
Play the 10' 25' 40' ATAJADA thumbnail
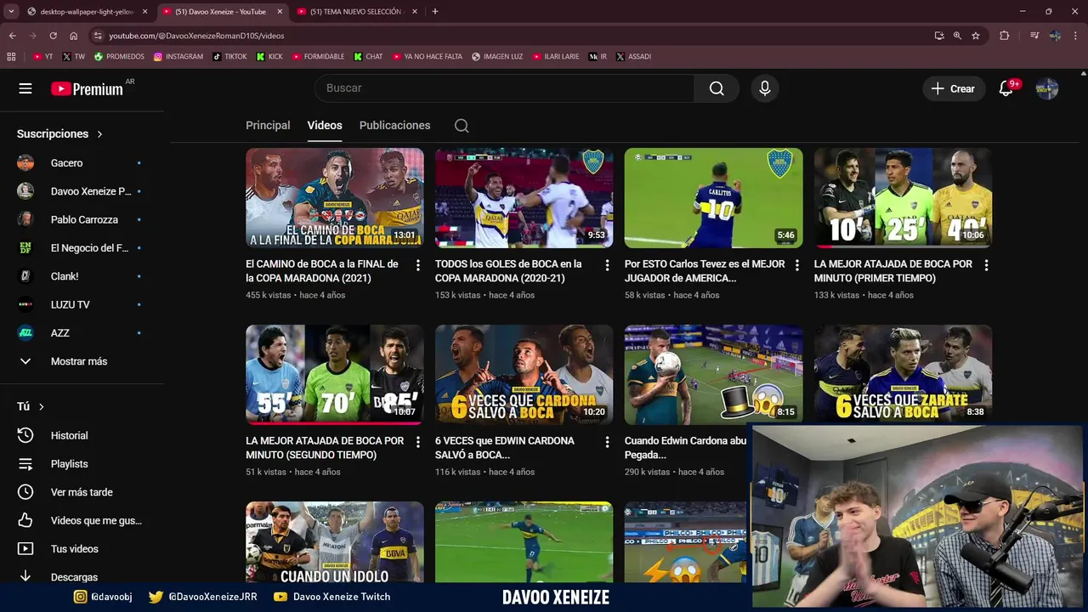click(904, 198)
